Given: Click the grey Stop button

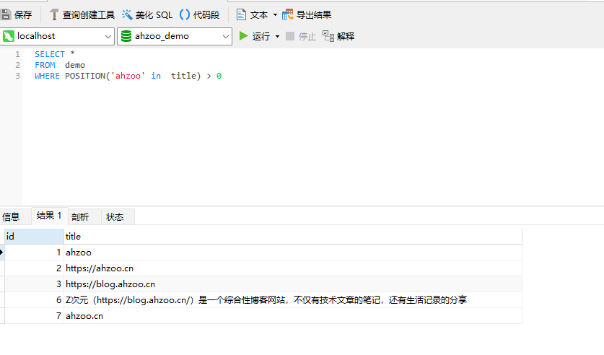Looking at the screenshot, I should [290, 36].
